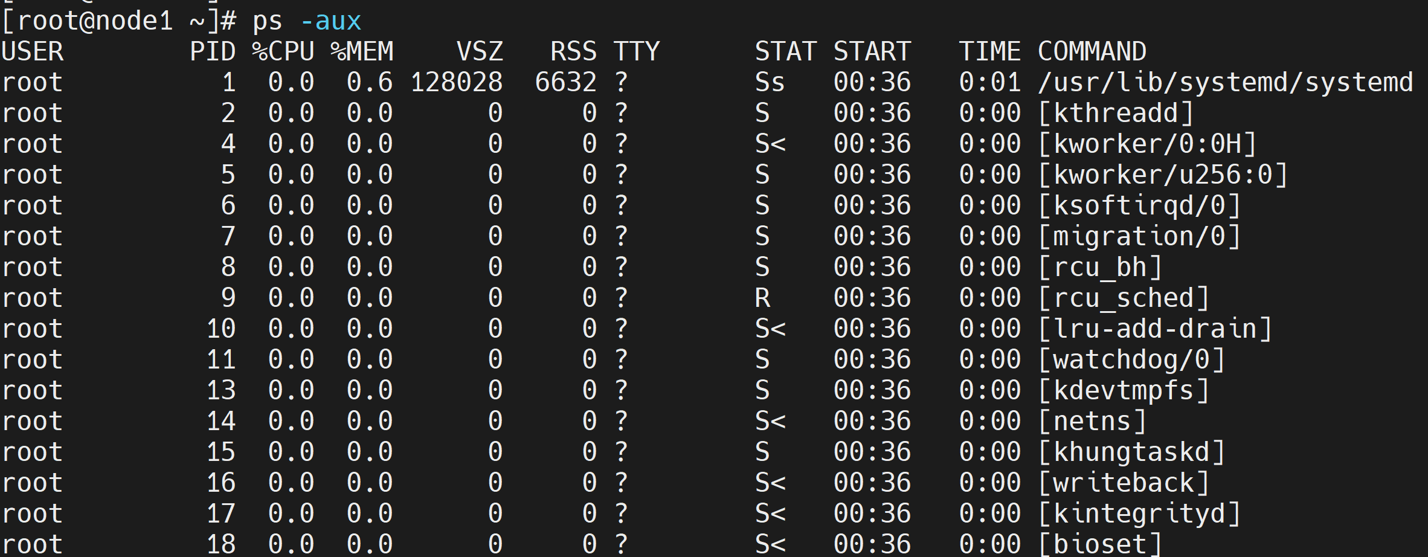Click the [migration/0] process entry
1428x557 pixels.
(1139, 237)
